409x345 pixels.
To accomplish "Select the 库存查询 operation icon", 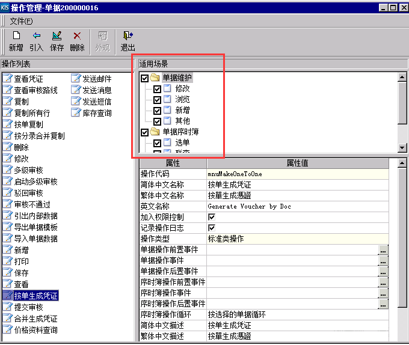I will [76, 113].
